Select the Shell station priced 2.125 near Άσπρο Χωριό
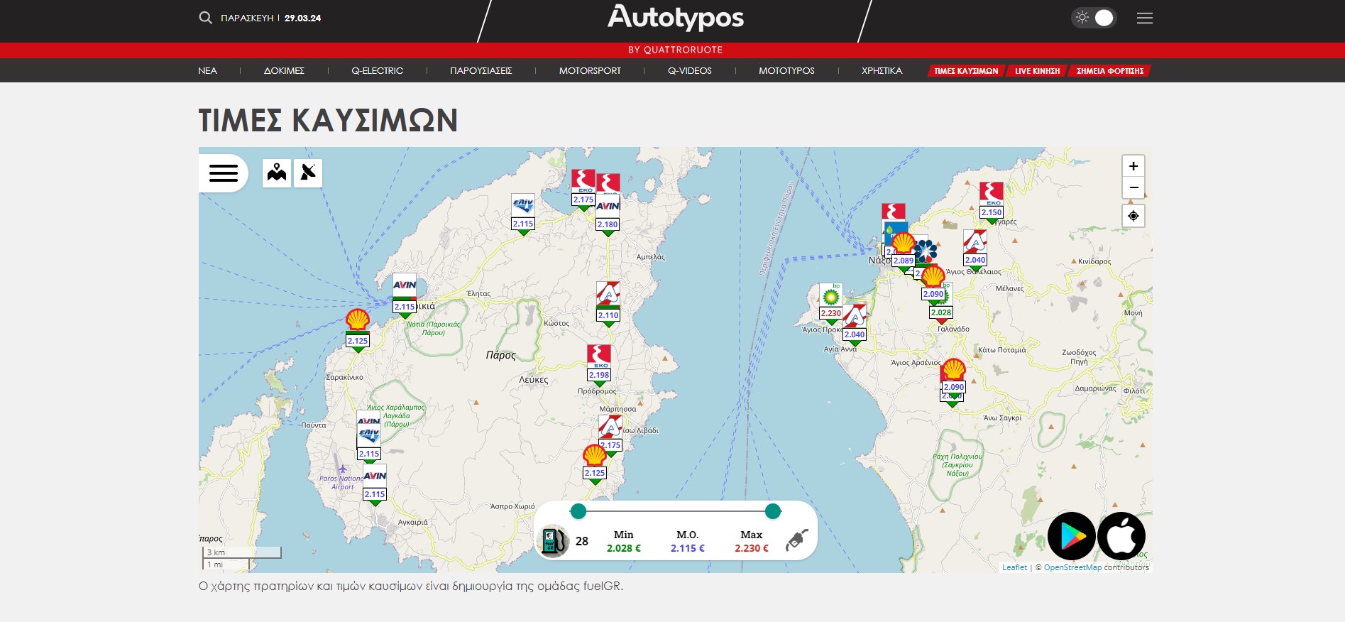The width and height of the screenshot is (1345, 622). (595, 463)
